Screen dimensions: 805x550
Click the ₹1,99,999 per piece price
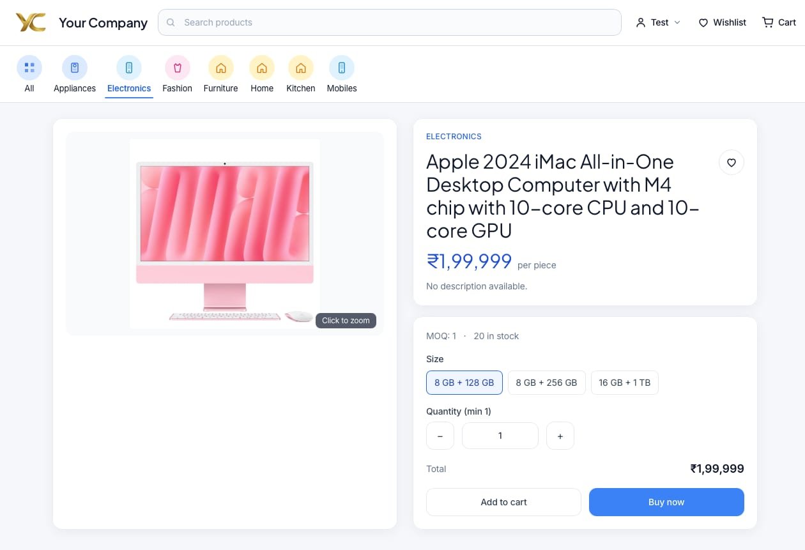491,262
